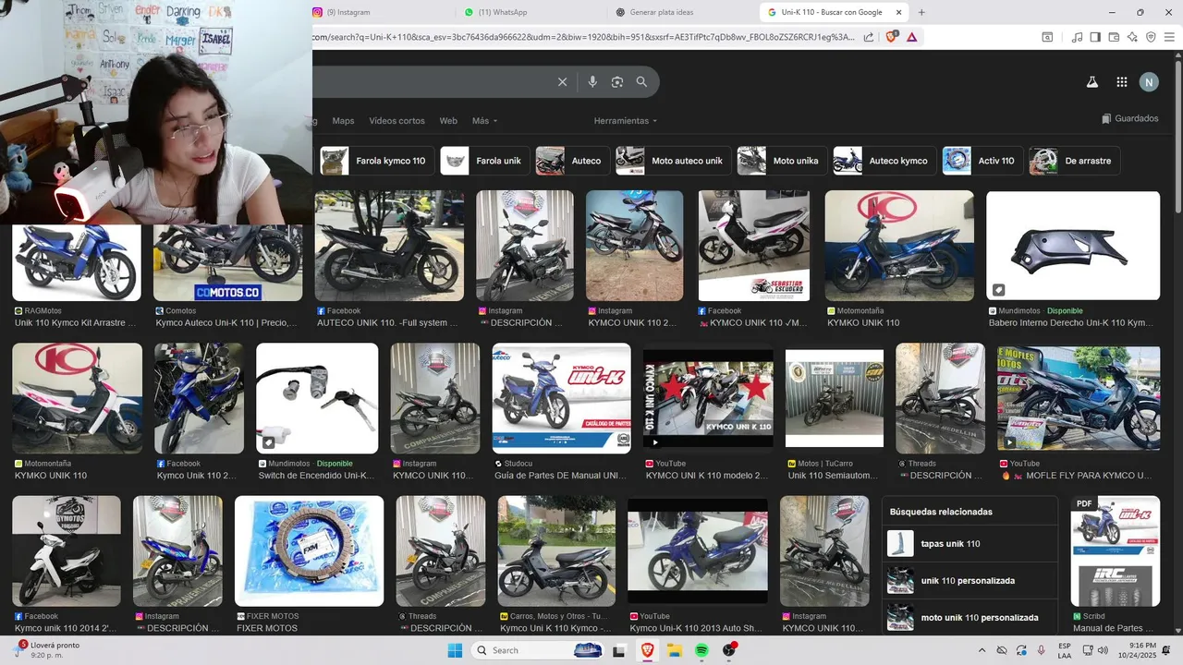Select related search unik 110 personalizada
The height and width of the screenshot is (665, 1183).
[x=970, y=581]
